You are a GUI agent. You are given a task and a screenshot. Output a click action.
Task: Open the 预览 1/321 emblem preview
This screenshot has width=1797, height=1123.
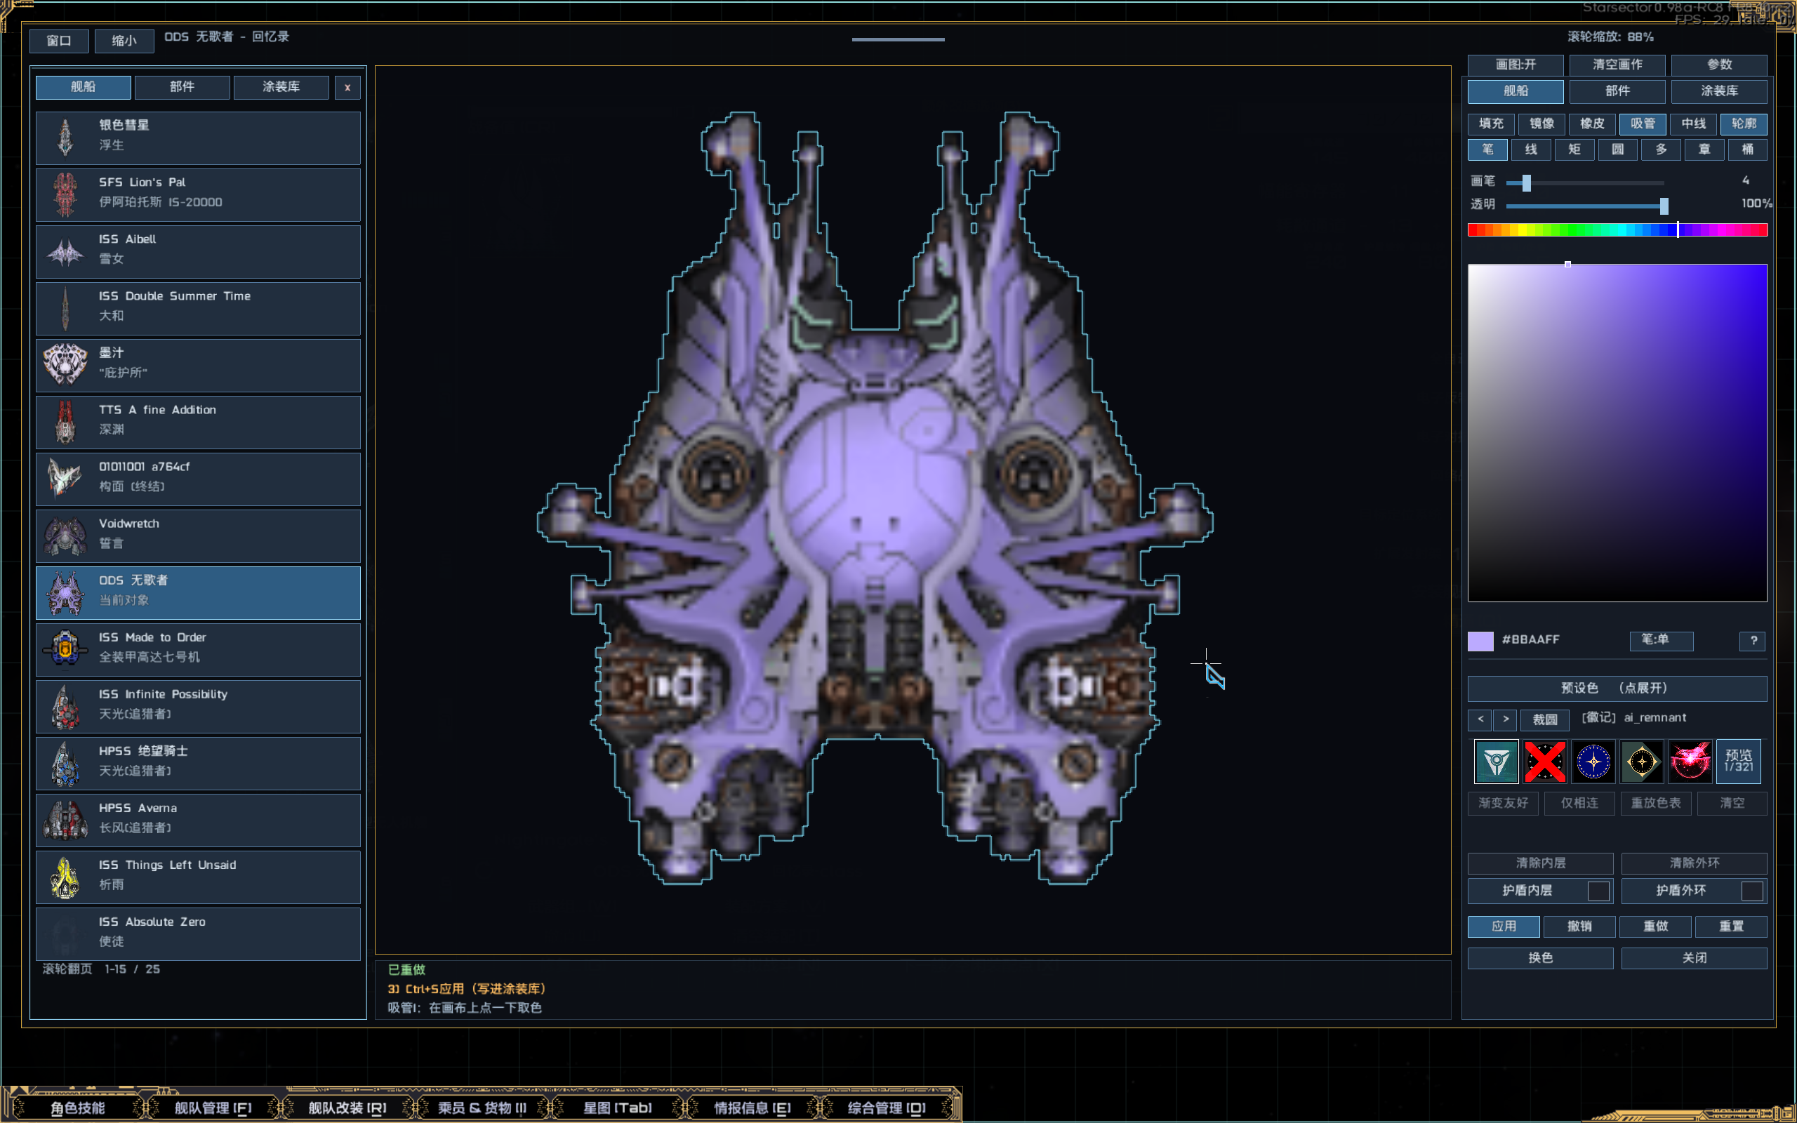coord(1738,762)
